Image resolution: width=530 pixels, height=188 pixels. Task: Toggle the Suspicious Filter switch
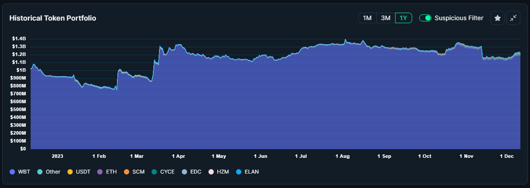(425, 18)
